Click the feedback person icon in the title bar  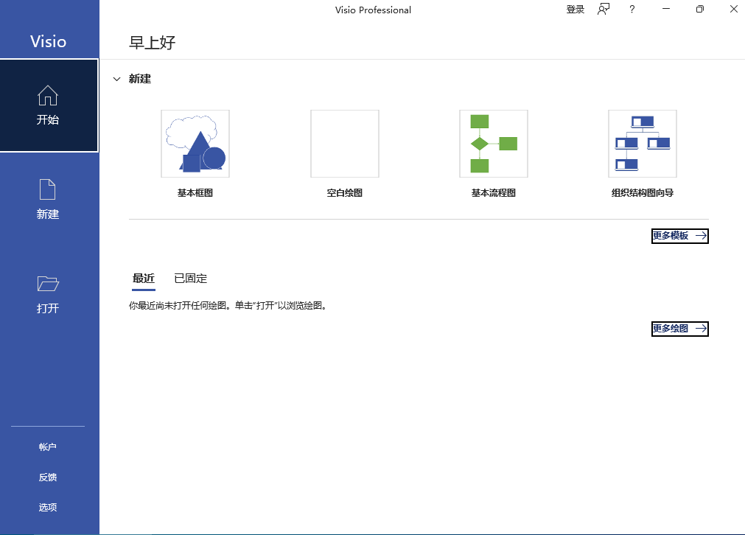604,9
